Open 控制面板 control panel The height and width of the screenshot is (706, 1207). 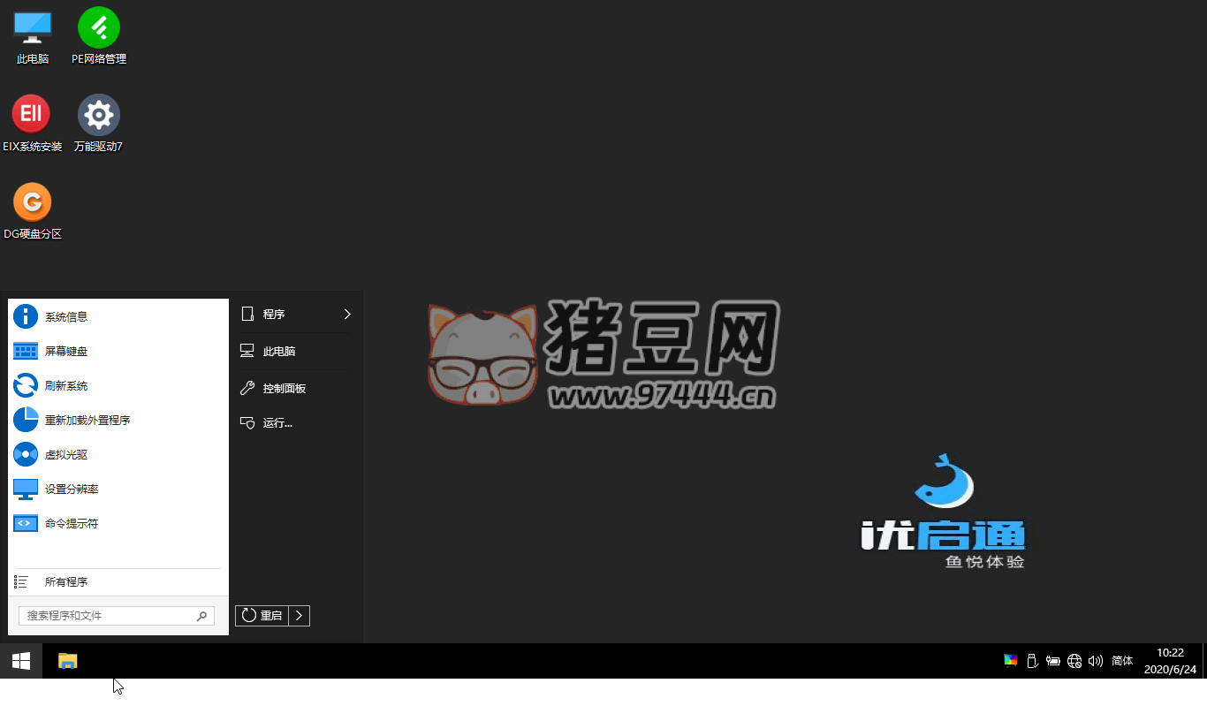click(x=296, y=388)
